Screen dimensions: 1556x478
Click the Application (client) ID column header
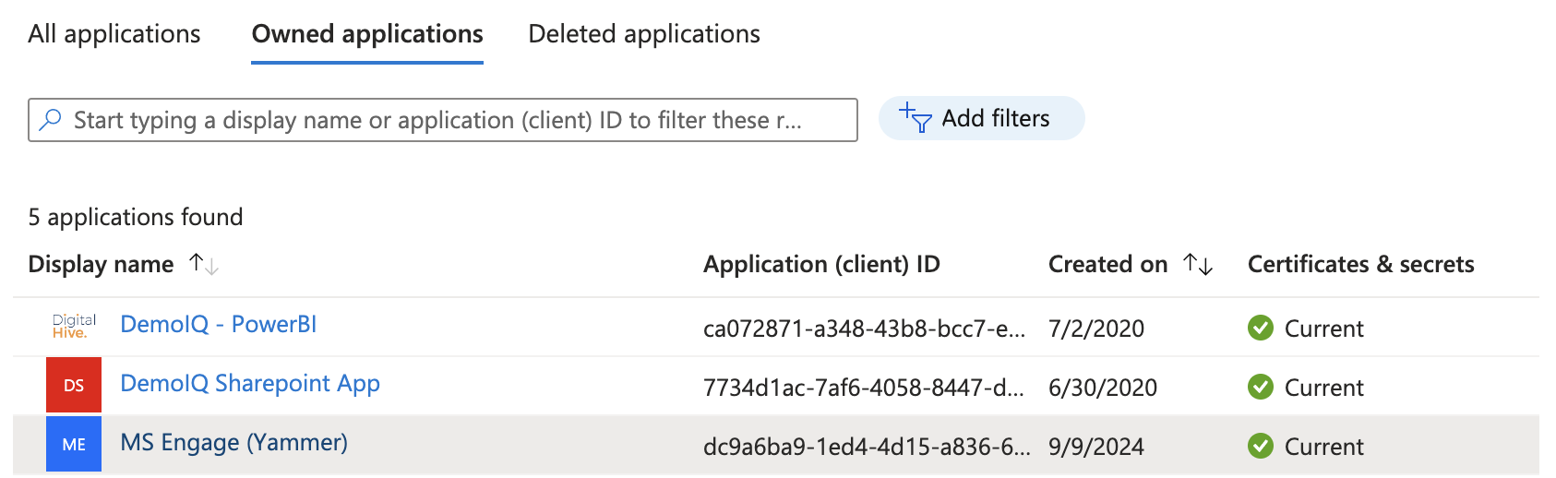click(x=821, y=264)
